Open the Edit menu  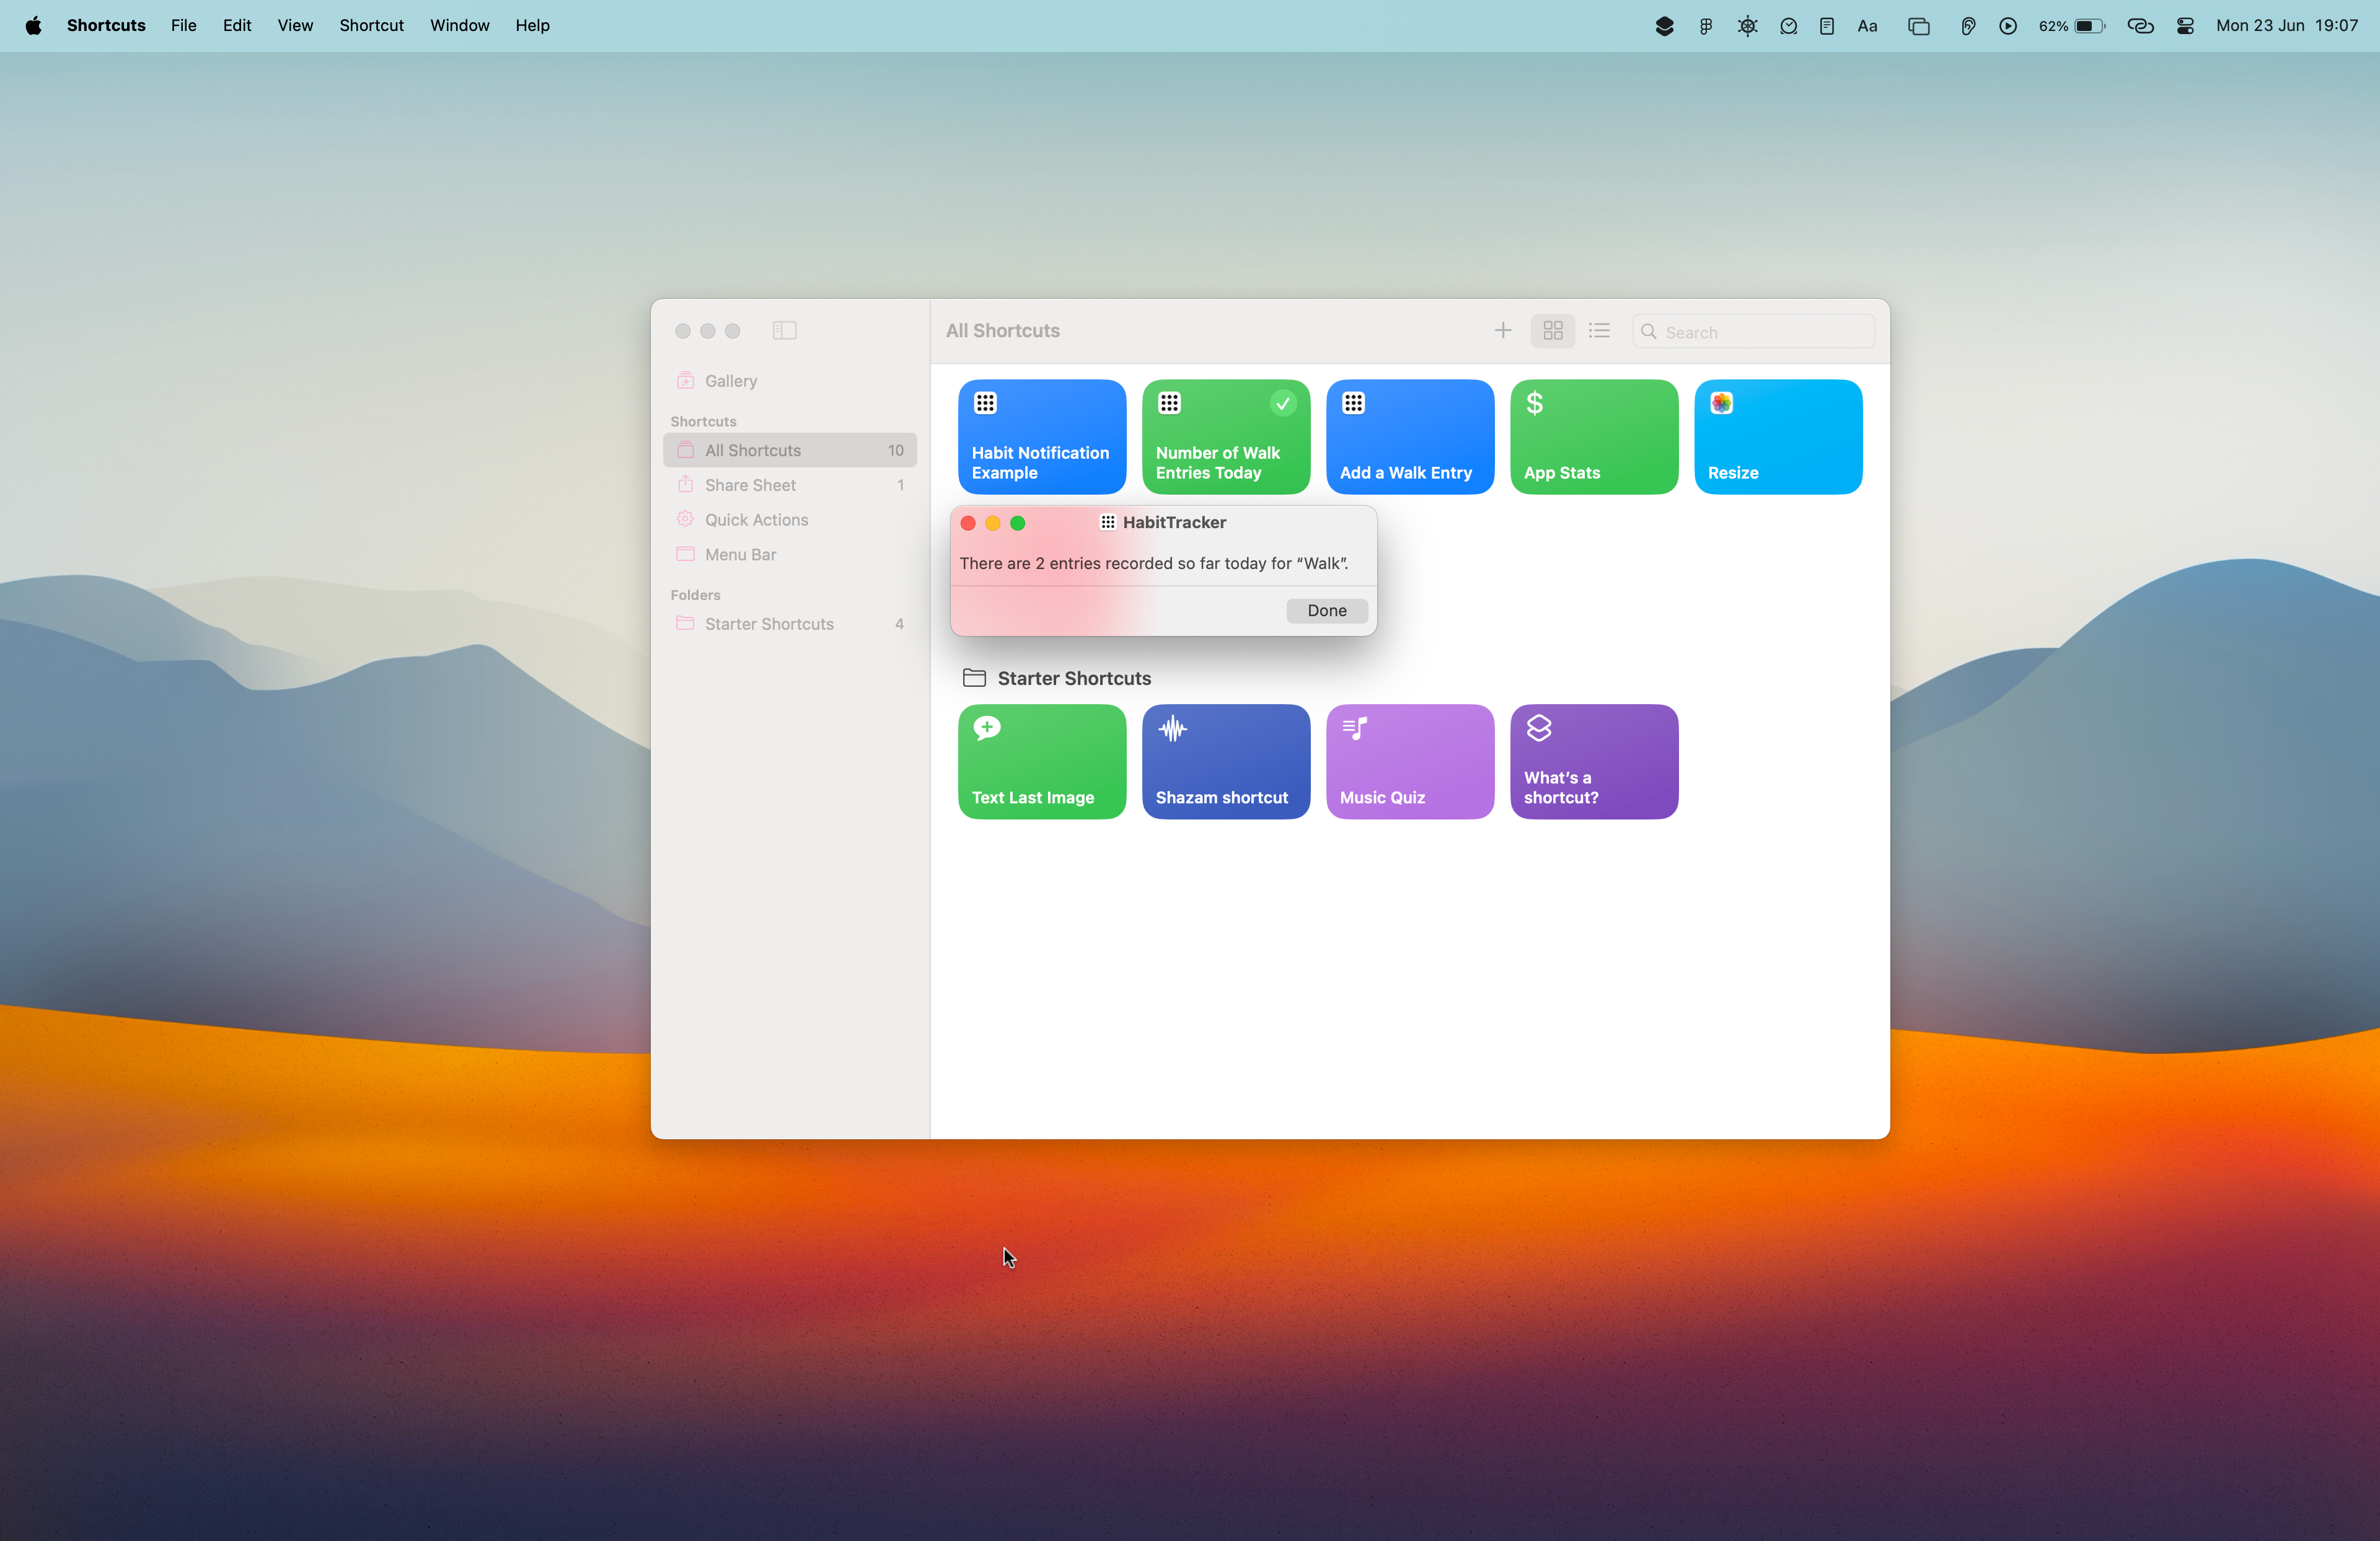pyautogui.click(x=237, y=26)
